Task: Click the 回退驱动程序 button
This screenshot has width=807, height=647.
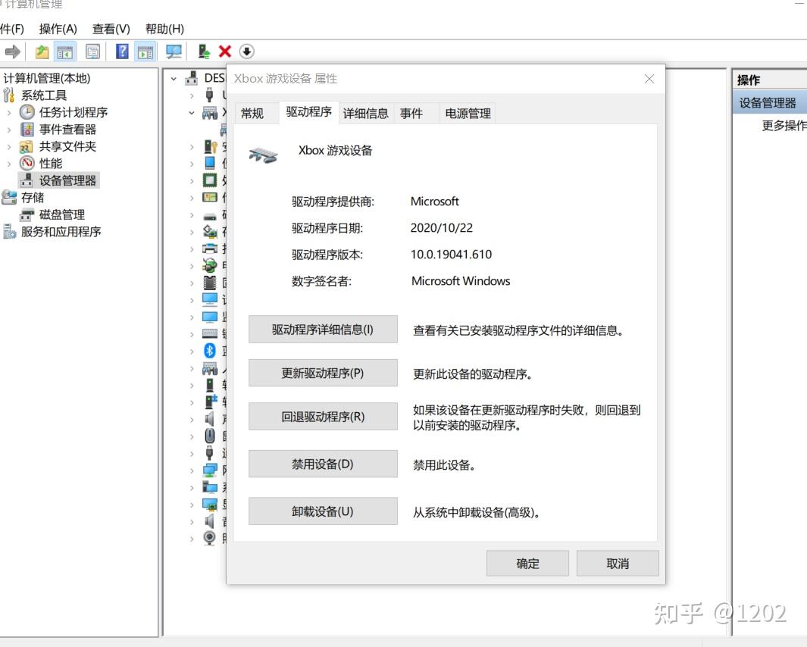Action: point(323,416)
